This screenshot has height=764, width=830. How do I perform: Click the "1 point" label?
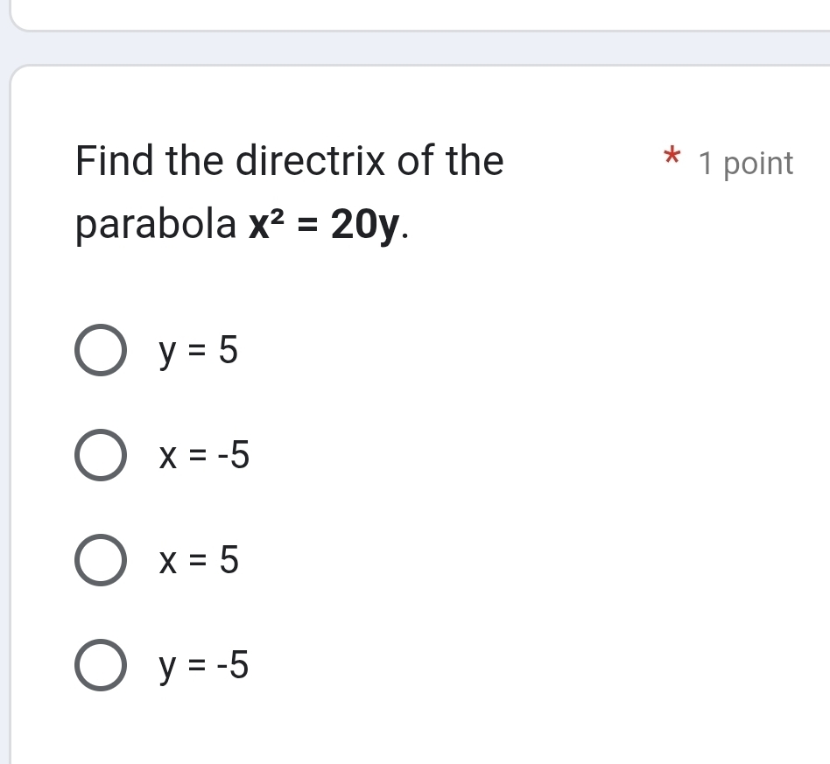(747, 164)
